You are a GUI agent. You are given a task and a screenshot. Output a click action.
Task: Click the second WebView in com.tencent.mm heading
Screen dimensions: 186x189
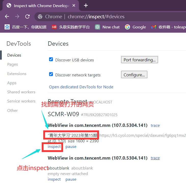[98, 158]
